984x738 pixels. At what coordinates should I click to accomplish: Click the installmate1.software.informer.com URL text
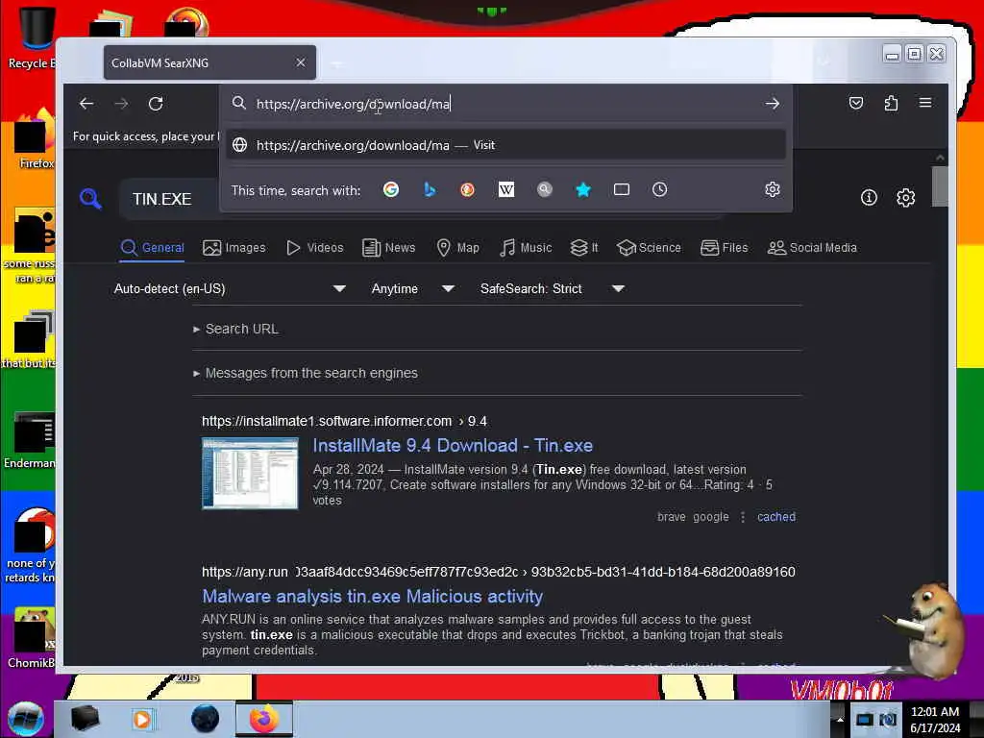coord(327,421)
